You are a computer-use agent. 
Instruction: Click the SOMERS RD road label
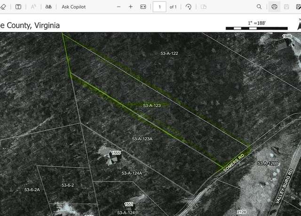pyautogui.click(x=234, y=163)
